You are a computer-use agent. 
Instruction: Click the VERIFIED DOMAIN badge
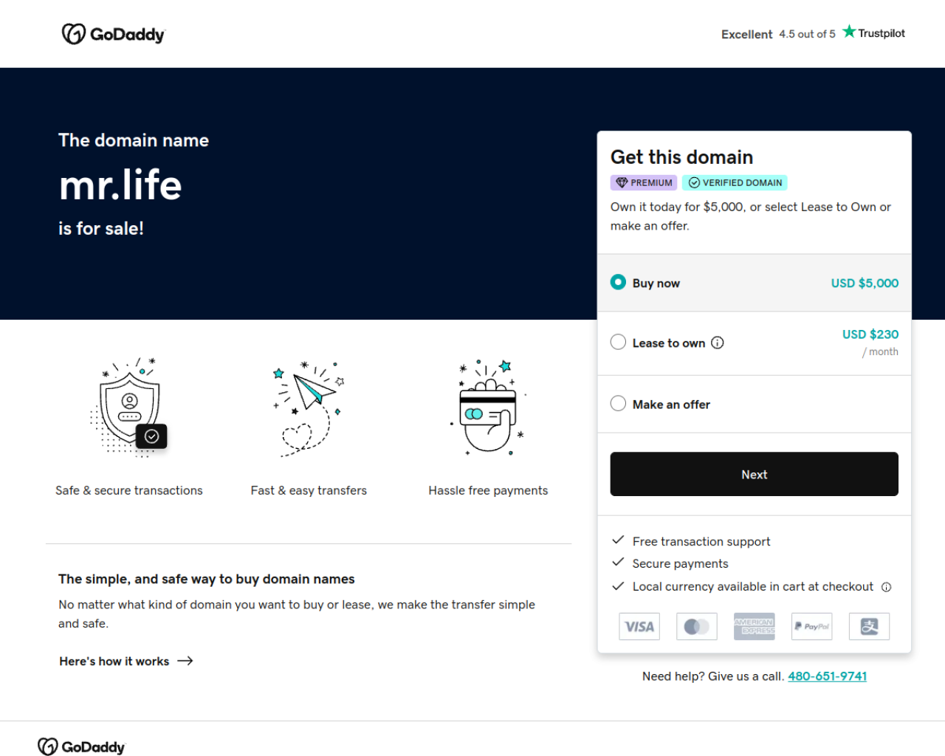pos(735,182)
